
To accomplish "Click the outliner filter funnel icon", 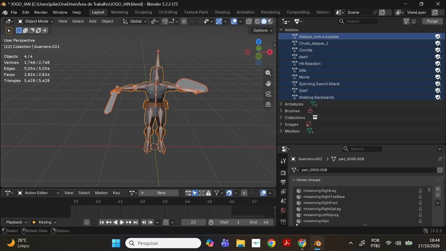I will tap(406, 22).
